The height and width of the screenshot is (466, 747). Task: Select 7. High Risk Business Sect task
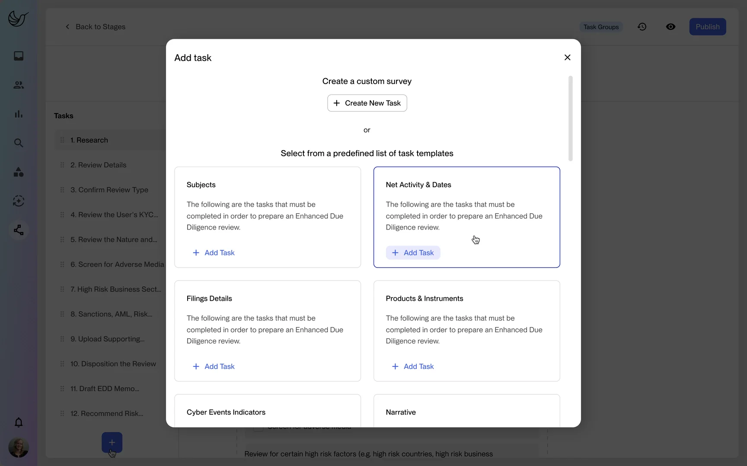pos(110,289)
